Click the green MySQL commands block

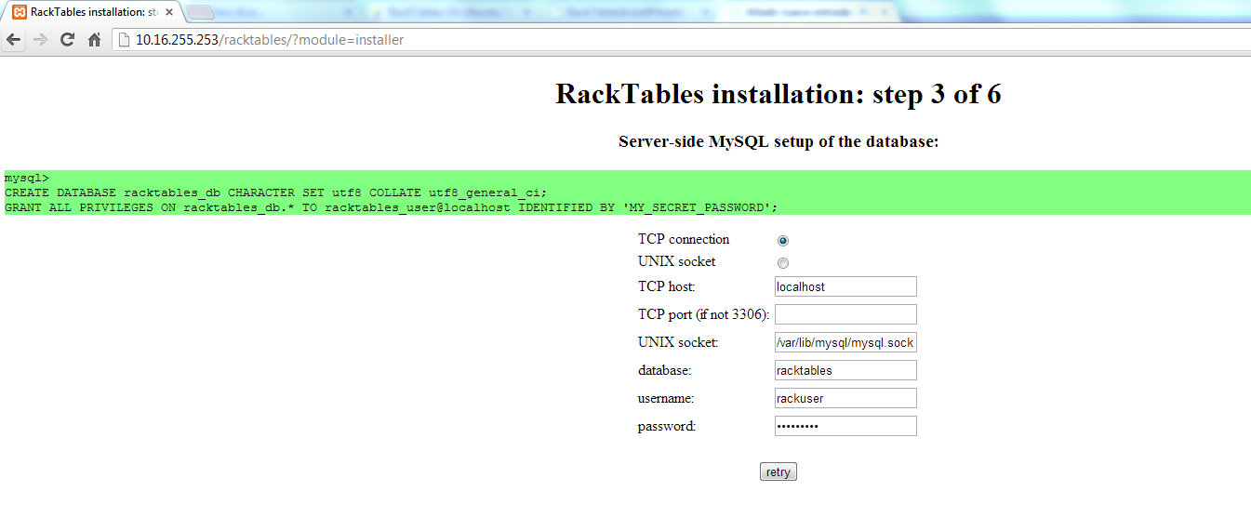click(625, 192)
